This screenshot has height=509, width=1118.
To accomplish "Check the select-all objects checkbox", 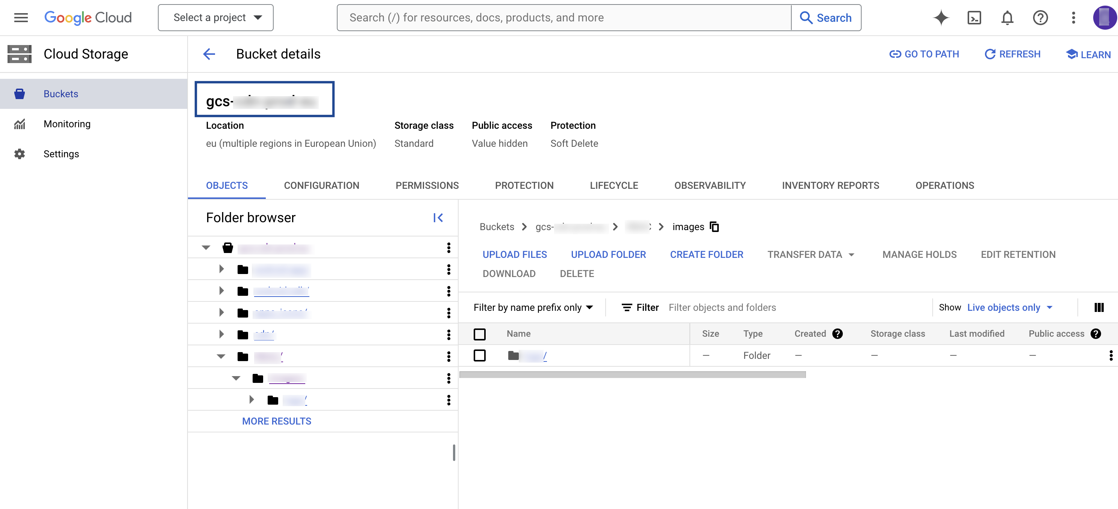I will (479, 334).
